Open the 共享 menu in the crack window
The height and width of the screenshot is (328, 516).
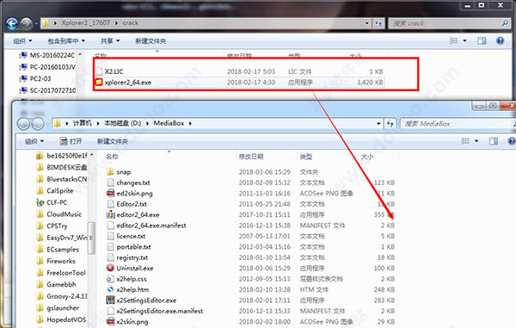coord(110,40)
